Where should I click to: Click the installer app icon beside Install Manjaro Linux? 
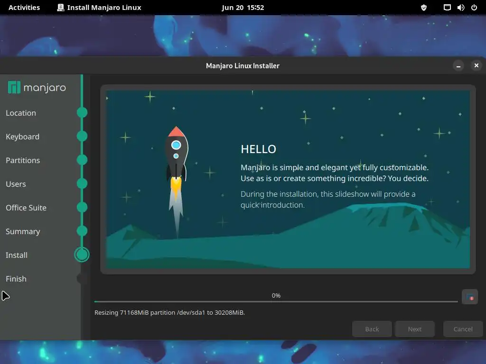click(x=60, y=8)
